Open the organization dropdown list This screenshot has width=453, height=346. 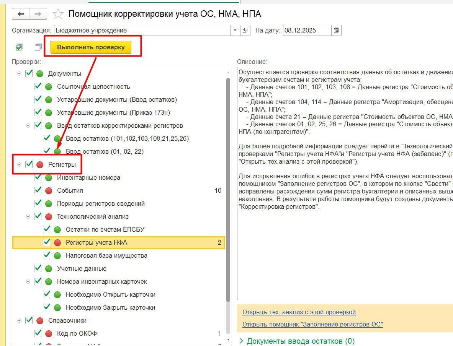click(235, 30)
